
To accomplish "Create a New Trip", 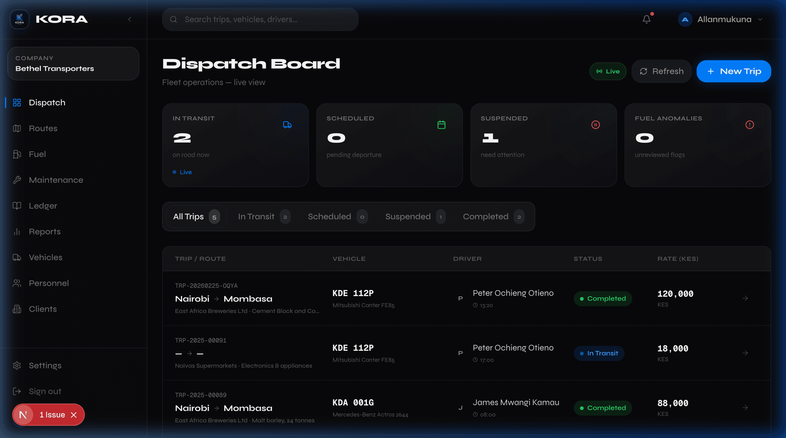I will 734,71.
